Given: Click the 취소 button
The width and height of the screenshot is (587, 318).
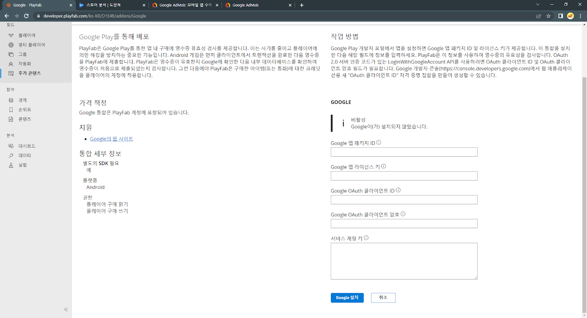Looking at the screenshot, I should point(383,298).
